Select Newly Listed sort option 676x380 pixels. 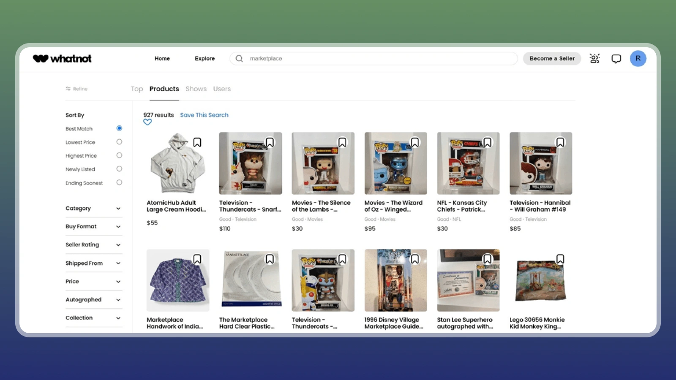click(x=119, y=169)
